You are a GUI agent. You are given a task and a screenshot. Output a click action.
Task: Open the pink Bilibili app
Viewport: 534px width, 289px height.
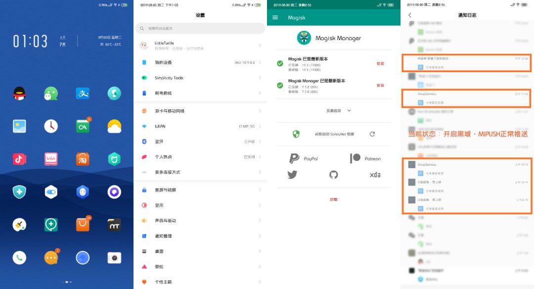[x=51, y=159]
